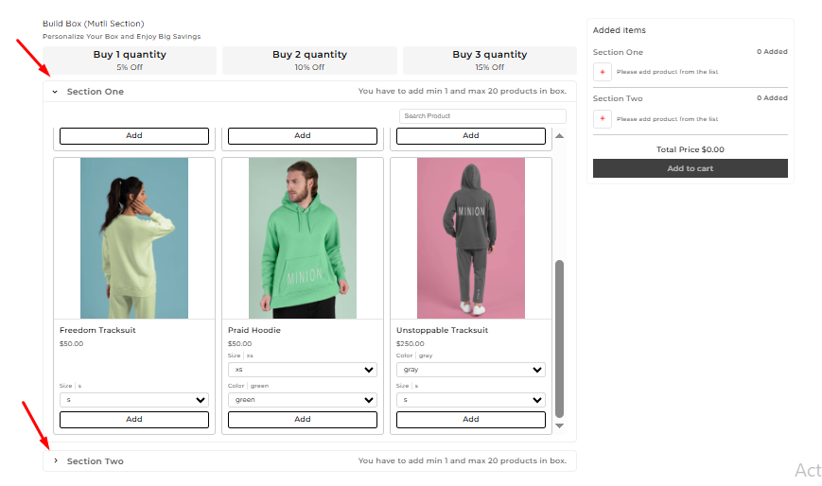
Task: Open Unstoppable Tracksuit size dropdown
Action: (471, 400)
